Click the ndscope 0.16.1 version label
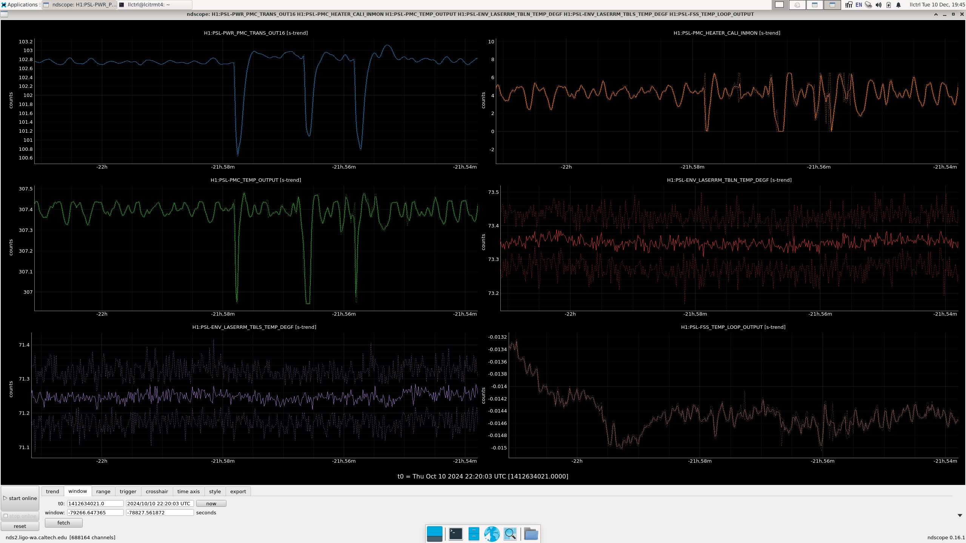This screenshot has width=966, height=543. tap(946, 537)
